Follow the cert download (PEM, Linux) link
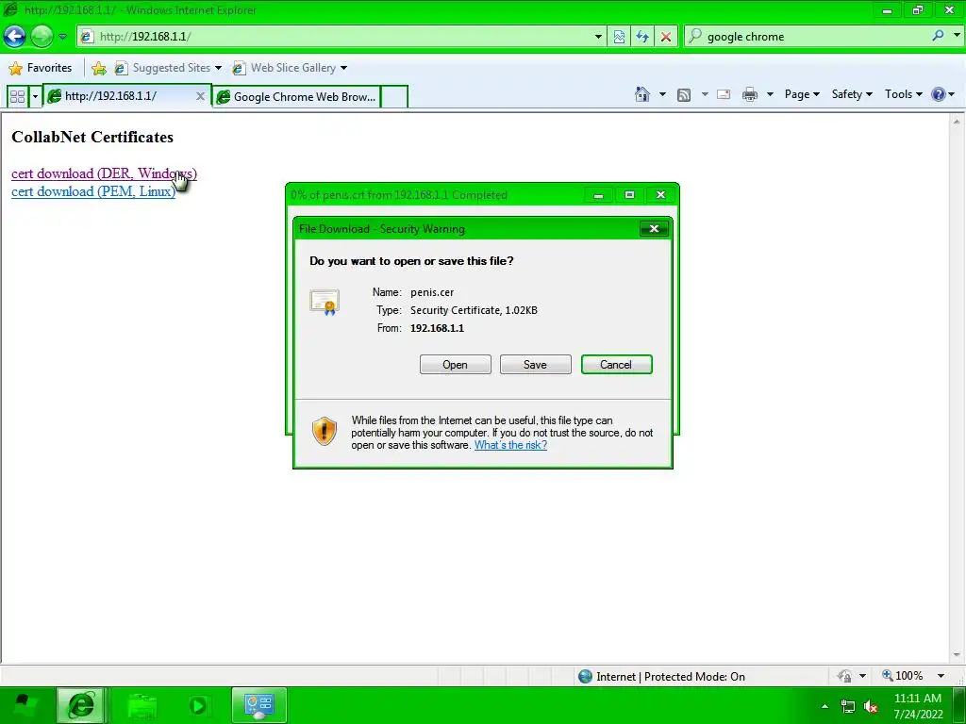This screenshot has height=724, width=966. point(93,191)
